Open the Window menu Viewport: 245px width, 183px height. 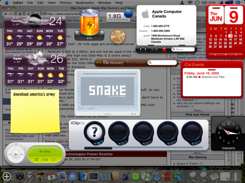click(104, 3)
